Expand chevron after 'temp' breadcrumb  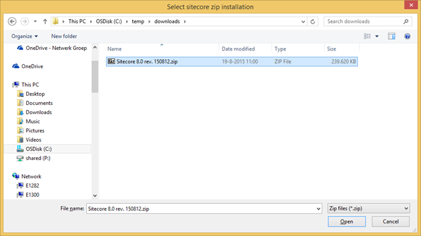point(149,22)
